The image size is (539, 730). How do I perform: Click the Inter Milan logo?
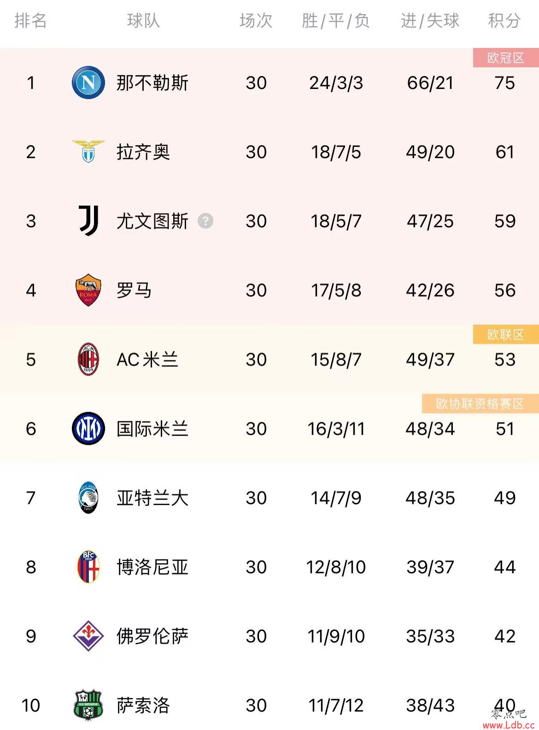click(x=88, y=428)
